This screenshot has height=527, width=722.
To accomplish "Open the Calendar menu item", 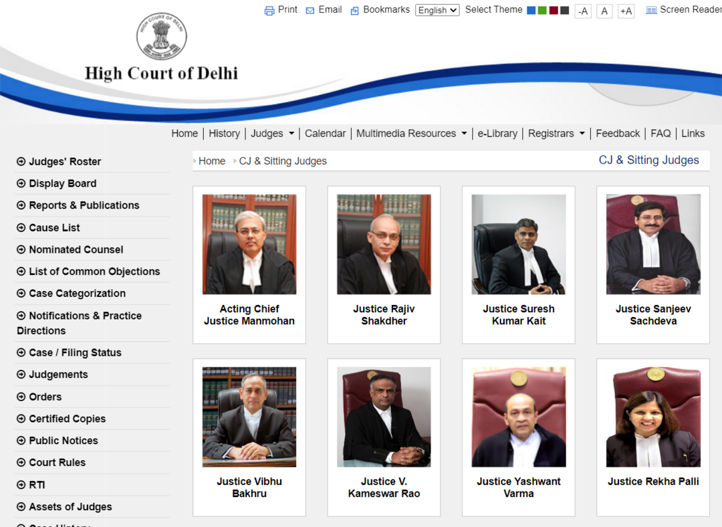I will pos(325,134).
